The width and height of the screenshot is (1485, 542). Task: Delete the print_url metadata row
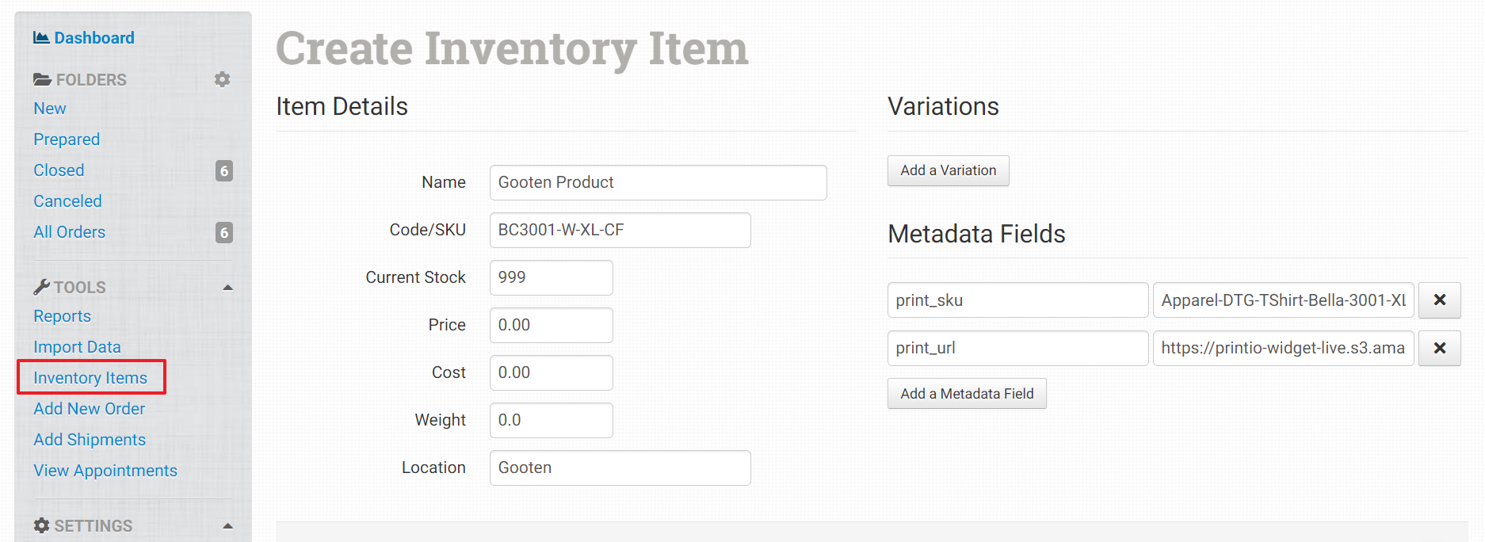click(x=1439, y=348)
